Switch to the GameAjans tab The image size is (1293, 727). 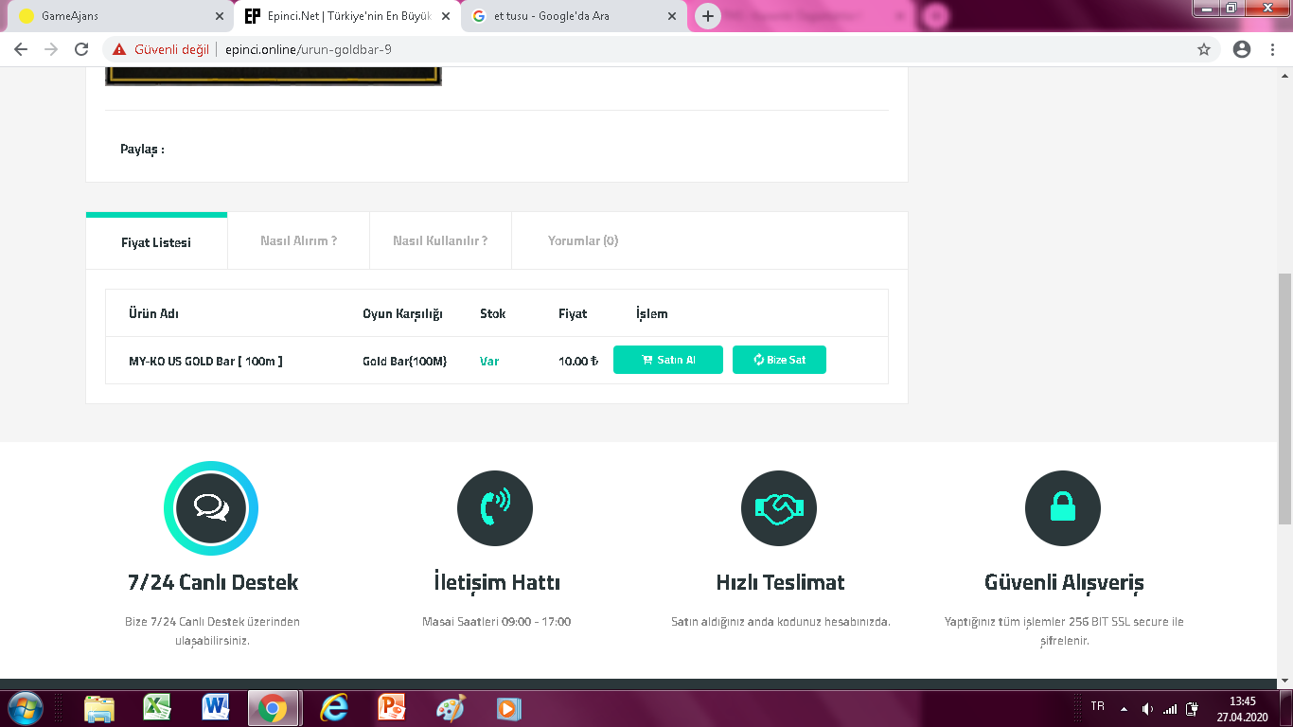[x=120, y=16]
